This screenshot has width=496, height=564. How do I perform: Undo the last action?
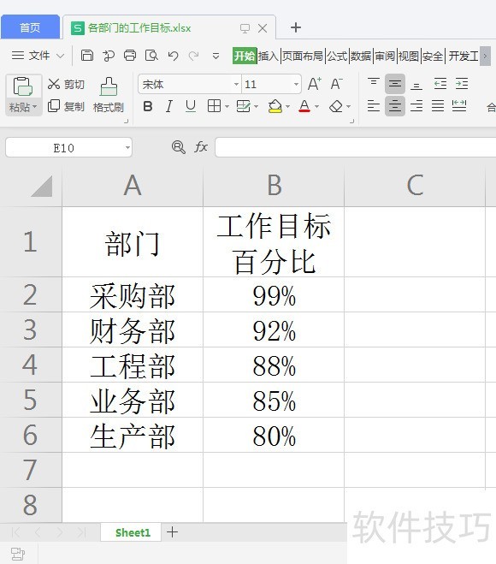[x=173, y=56]
